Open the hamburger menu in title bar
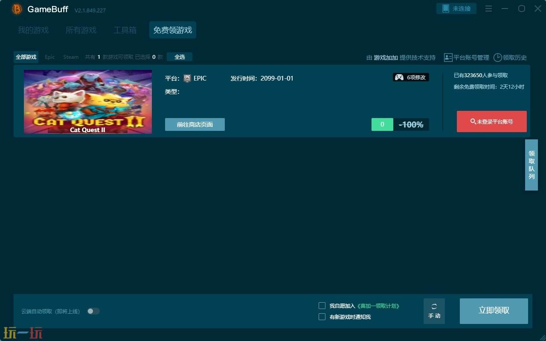The width and height of the screenshot is (546, 341). pyautogui.click(x=489, y=9)
